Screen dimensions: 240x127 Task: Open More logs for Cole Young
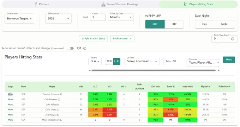[x=10, y=110]
